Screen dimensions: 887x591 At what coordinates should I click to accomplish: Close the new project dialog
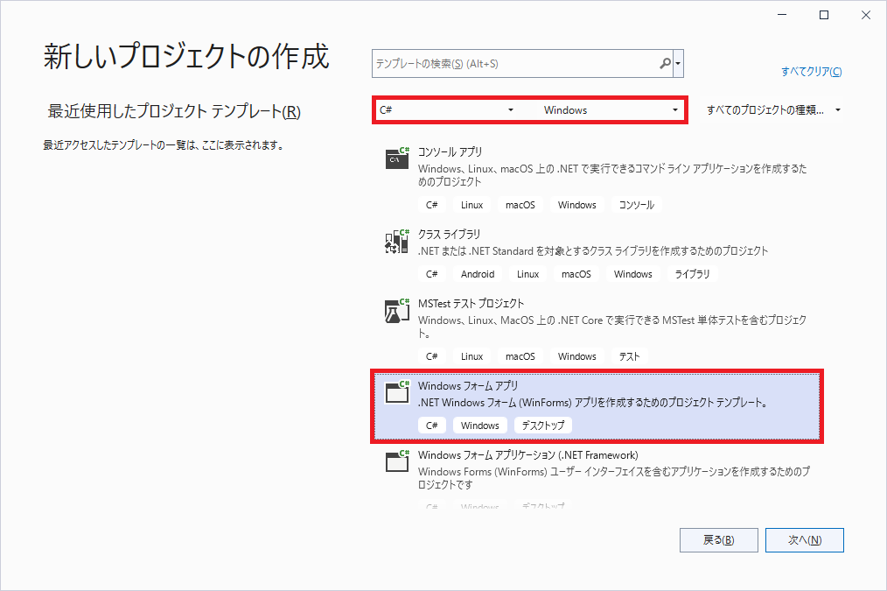pos(866,15)
